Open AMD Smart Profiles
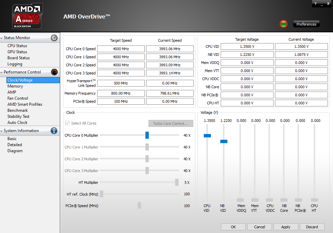The height and width of the screenshot is (233, 333). pyautogui.click(x=25, y=104)
